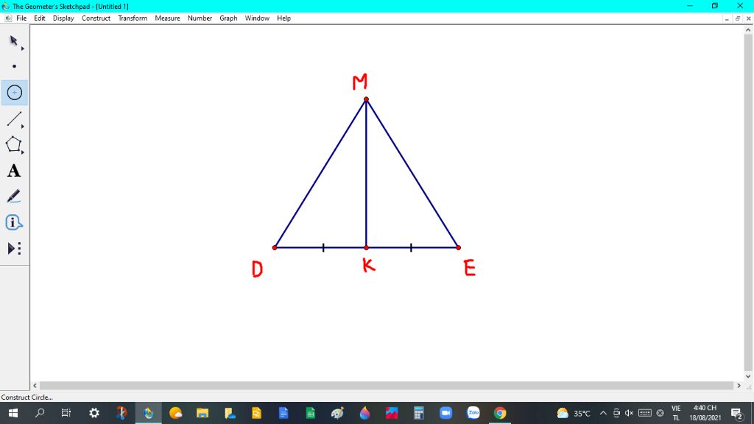Click the vertical scroll up arrow

[x=748, y=29]
